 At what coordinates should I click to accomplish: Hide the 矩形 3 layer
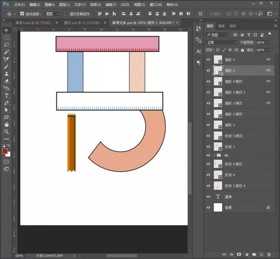(x=208, y=71)
